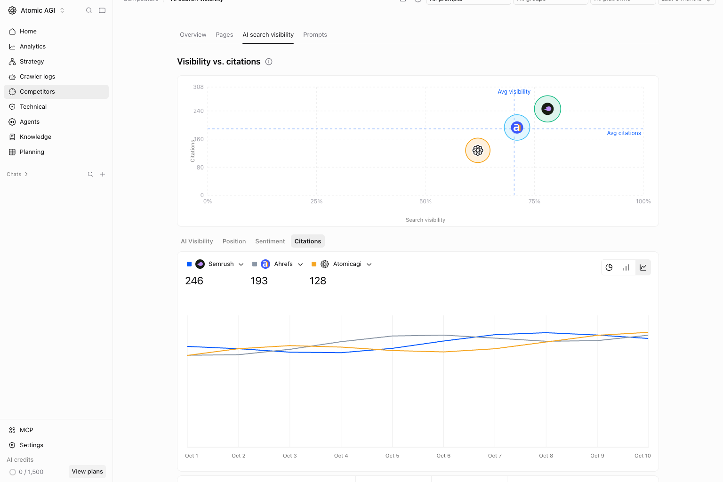Viewport: 723px width, 482px height.
Task: Click the Semrush citations value 246
Action: tap(194, 281)
